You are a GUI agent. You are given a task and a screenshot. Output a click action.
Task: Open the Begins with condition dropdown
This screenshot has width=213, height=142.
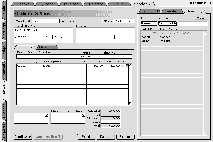[x=167, y=23]
